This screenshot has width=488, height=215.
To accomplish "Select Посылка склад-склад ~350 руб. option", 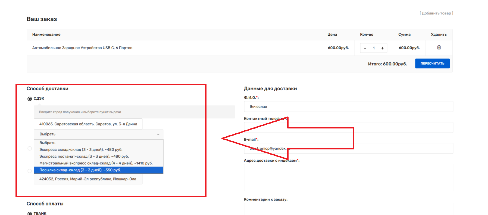I will tap(80, 170).
